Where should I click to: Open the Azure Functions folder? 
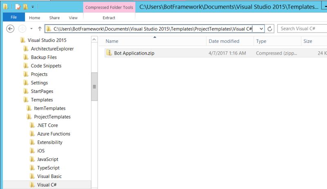click(x=54, y=134)
